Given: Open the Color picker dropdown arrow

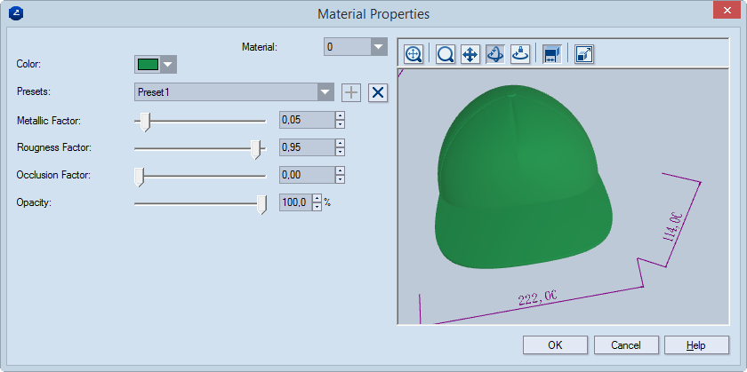Looking at the screenshot, I should click(169, 64).
